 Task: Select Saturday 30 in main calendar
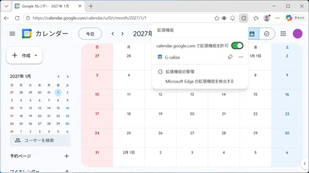(x=287, y=133)
